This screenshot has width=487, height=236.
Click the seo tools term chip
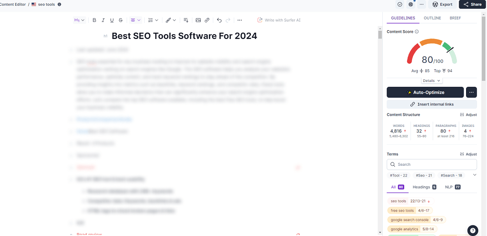tap(411, 201)
